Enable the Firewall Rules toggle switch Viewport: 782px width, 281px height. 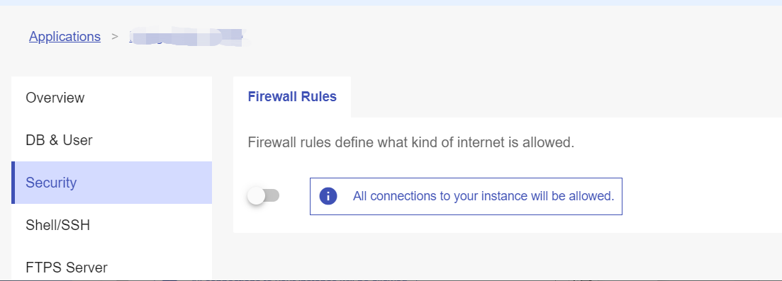pyautogui.click(x=263, y=196)
